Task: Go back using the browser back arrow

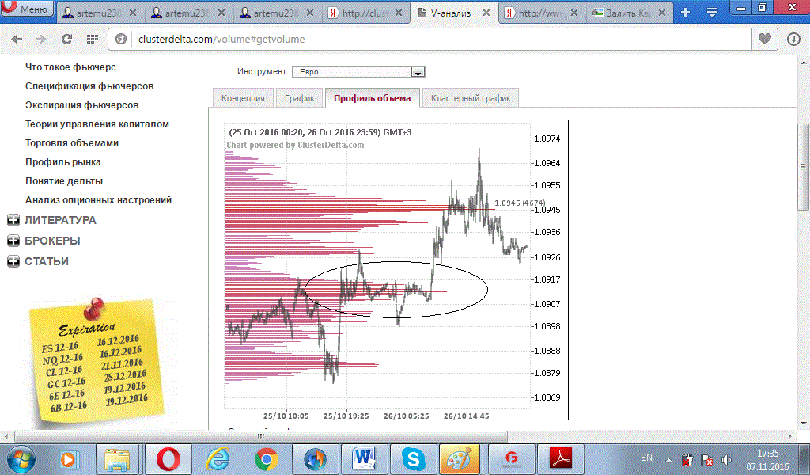Action: pyautogui.click(x=17, y=40)
